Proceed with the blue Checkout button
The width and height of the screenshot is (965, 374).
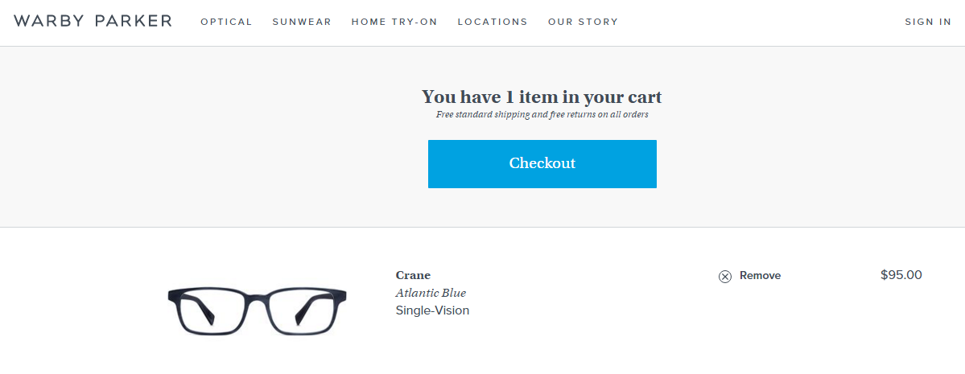(542, 163)
